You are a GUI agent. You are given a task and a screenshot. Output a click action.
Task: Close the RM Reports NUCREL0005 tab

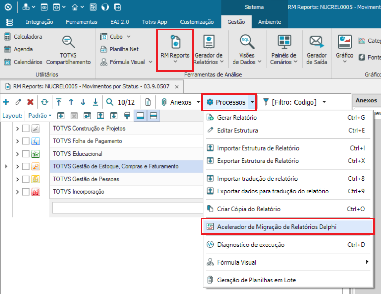(x=177, y=87)
